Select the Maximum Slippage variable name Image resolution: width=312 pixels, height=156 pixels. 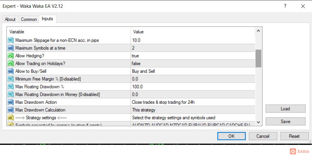(57, 40)
